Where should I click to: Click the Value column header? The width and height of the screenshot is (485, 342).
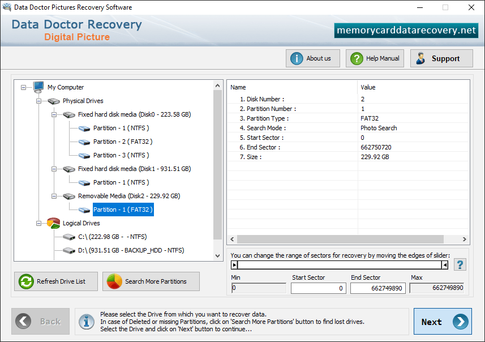pyautogui.click(x=413, y=87)
